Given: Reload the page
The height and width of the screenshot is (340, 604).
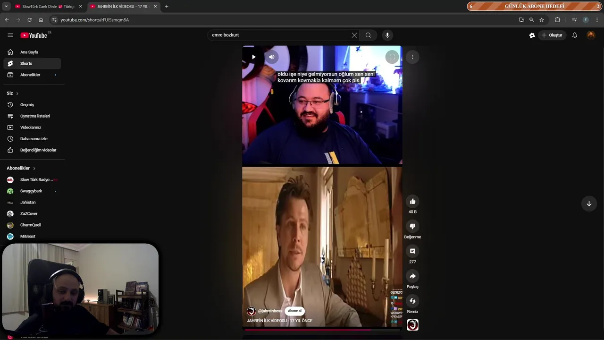Looking at the screenshot, I should coord(29,20).
